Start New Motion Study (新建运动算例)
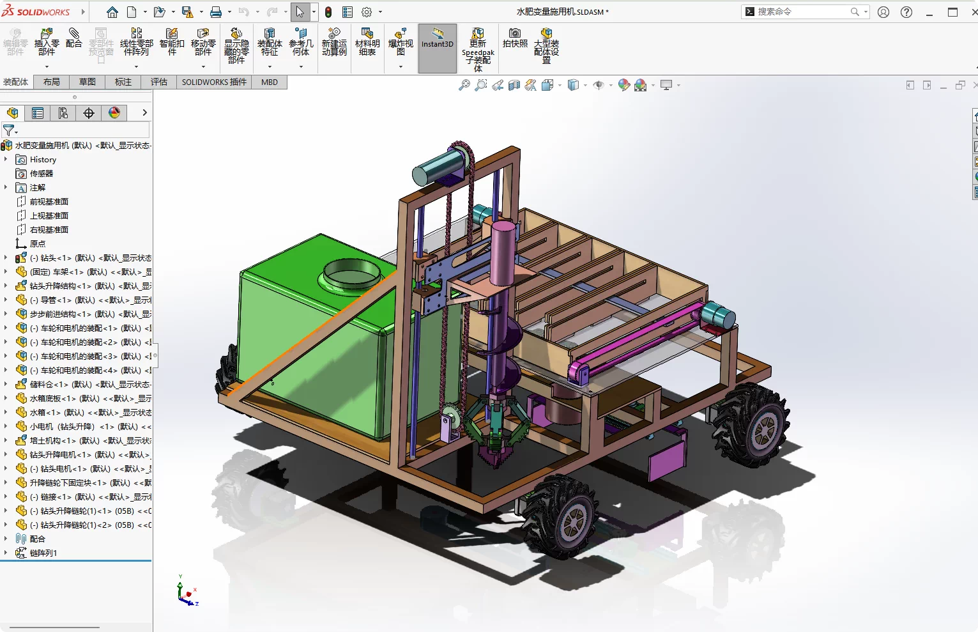The height and width of the screenshot is (632, 978). [x=334, y=42]
